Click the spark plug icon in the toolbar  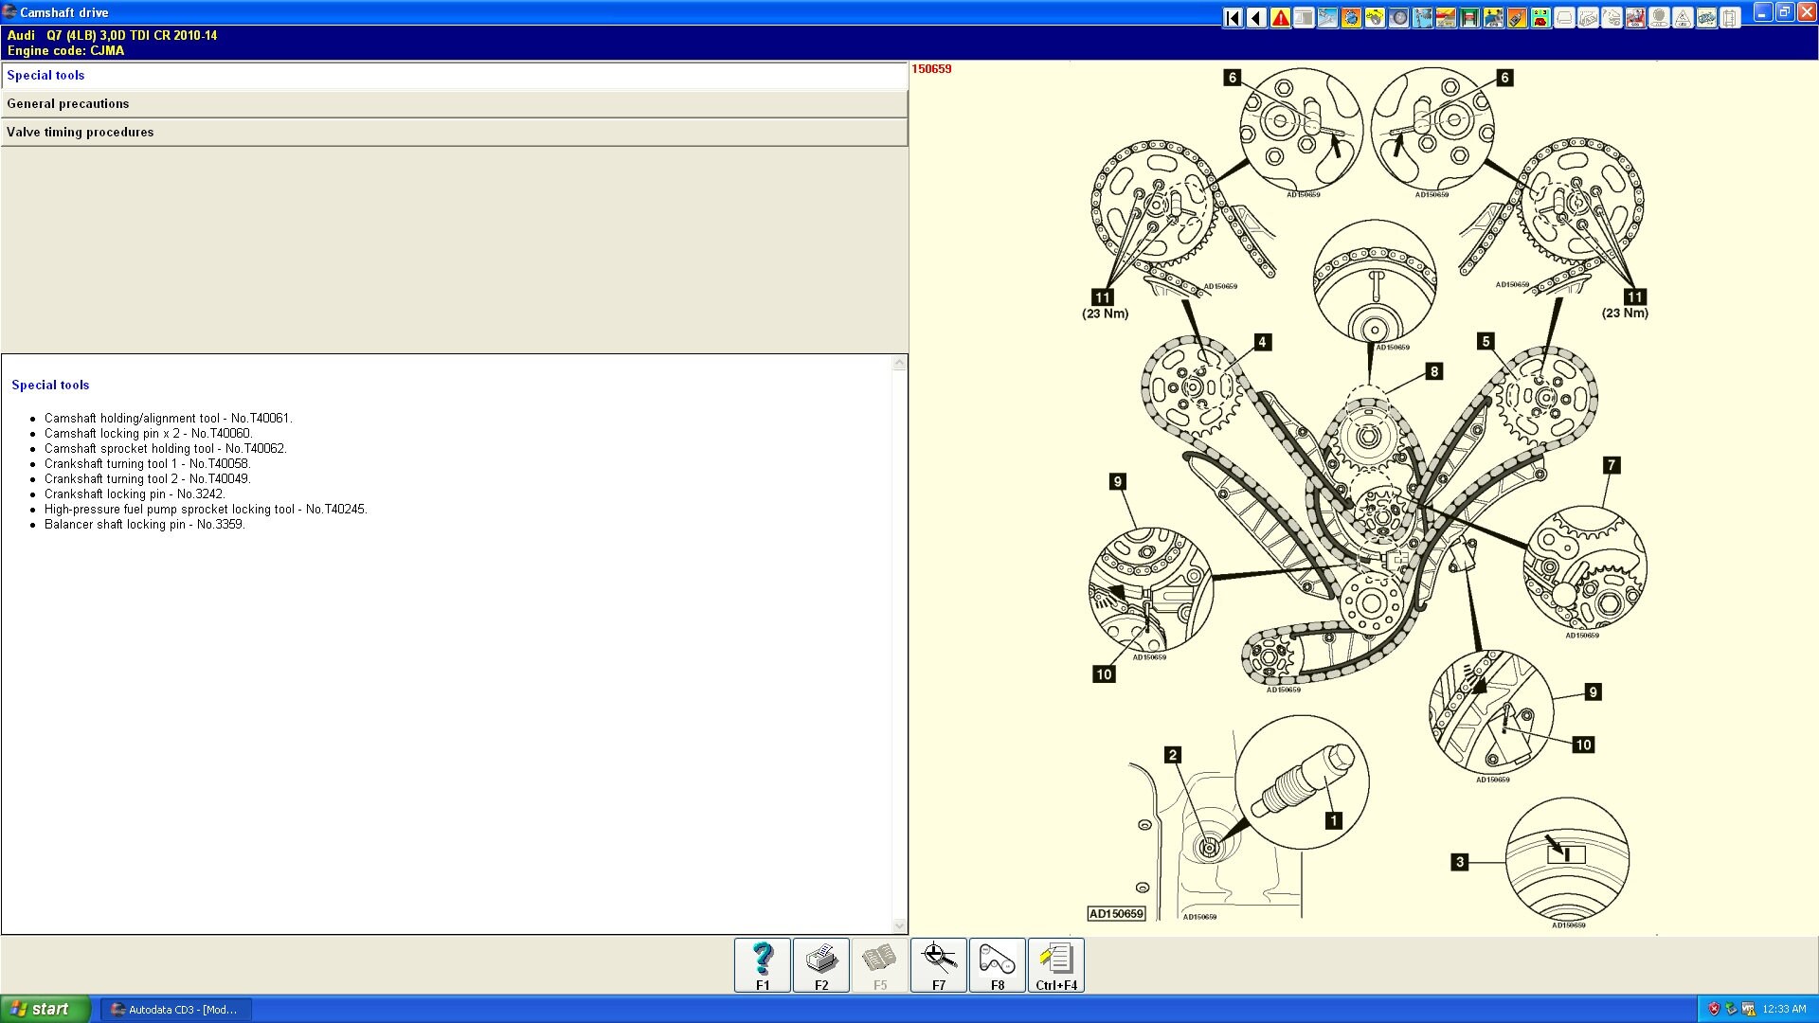coord(1517,16)
